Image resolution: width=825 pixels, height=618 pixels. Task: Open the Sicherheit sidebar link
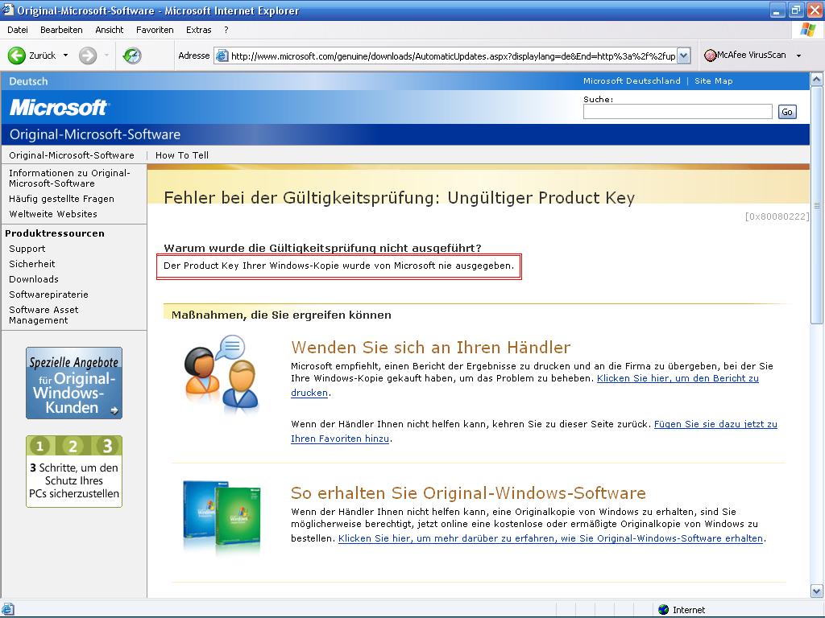(x=31, y=264)
